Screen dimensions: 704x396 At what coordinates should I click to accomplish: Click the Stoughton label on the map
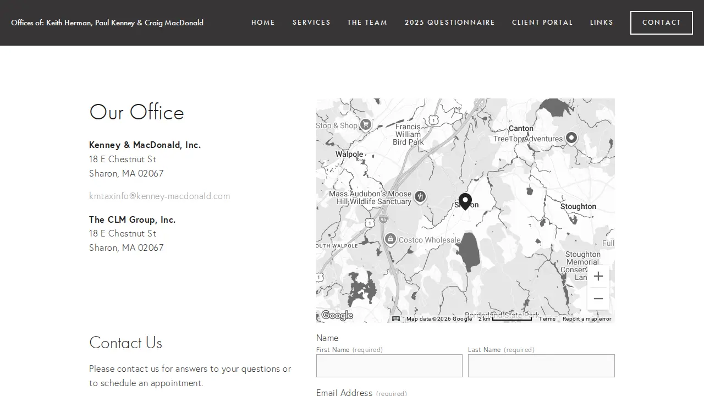578,206
